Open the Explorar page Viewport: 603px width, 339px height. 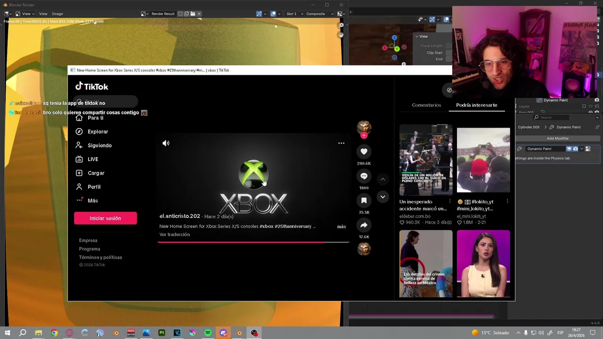92,131
